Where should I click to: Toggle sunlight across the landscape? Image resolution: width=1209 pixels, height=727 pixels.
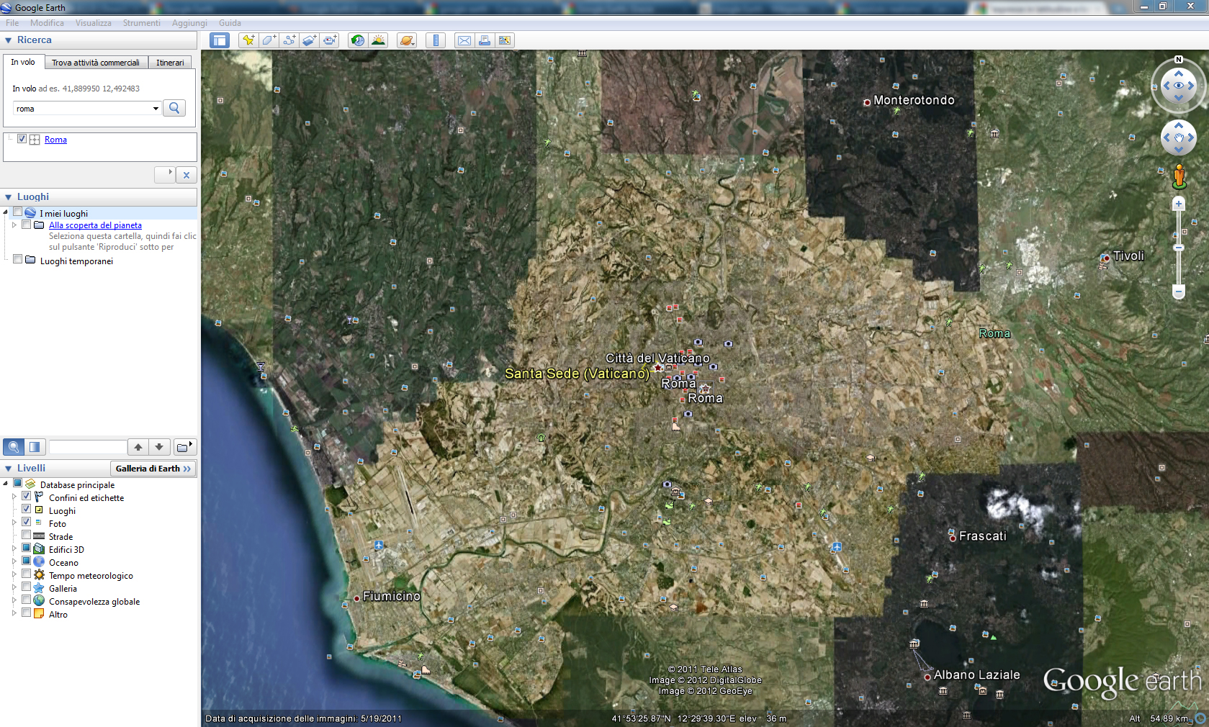point(378,40)
